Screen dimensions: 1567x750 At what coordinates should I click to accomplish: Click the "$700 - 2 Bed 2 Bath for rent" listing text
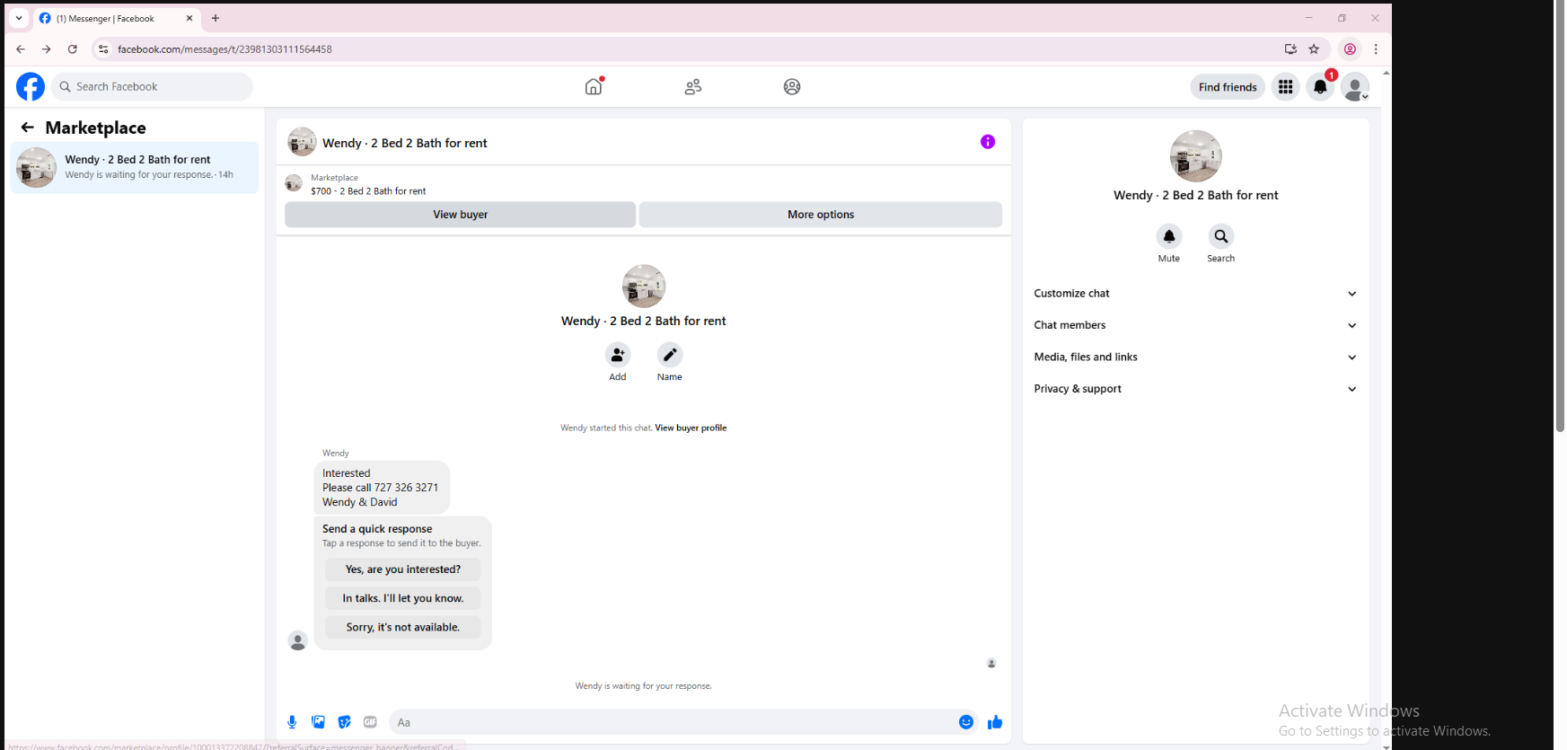tap(368, 191)
